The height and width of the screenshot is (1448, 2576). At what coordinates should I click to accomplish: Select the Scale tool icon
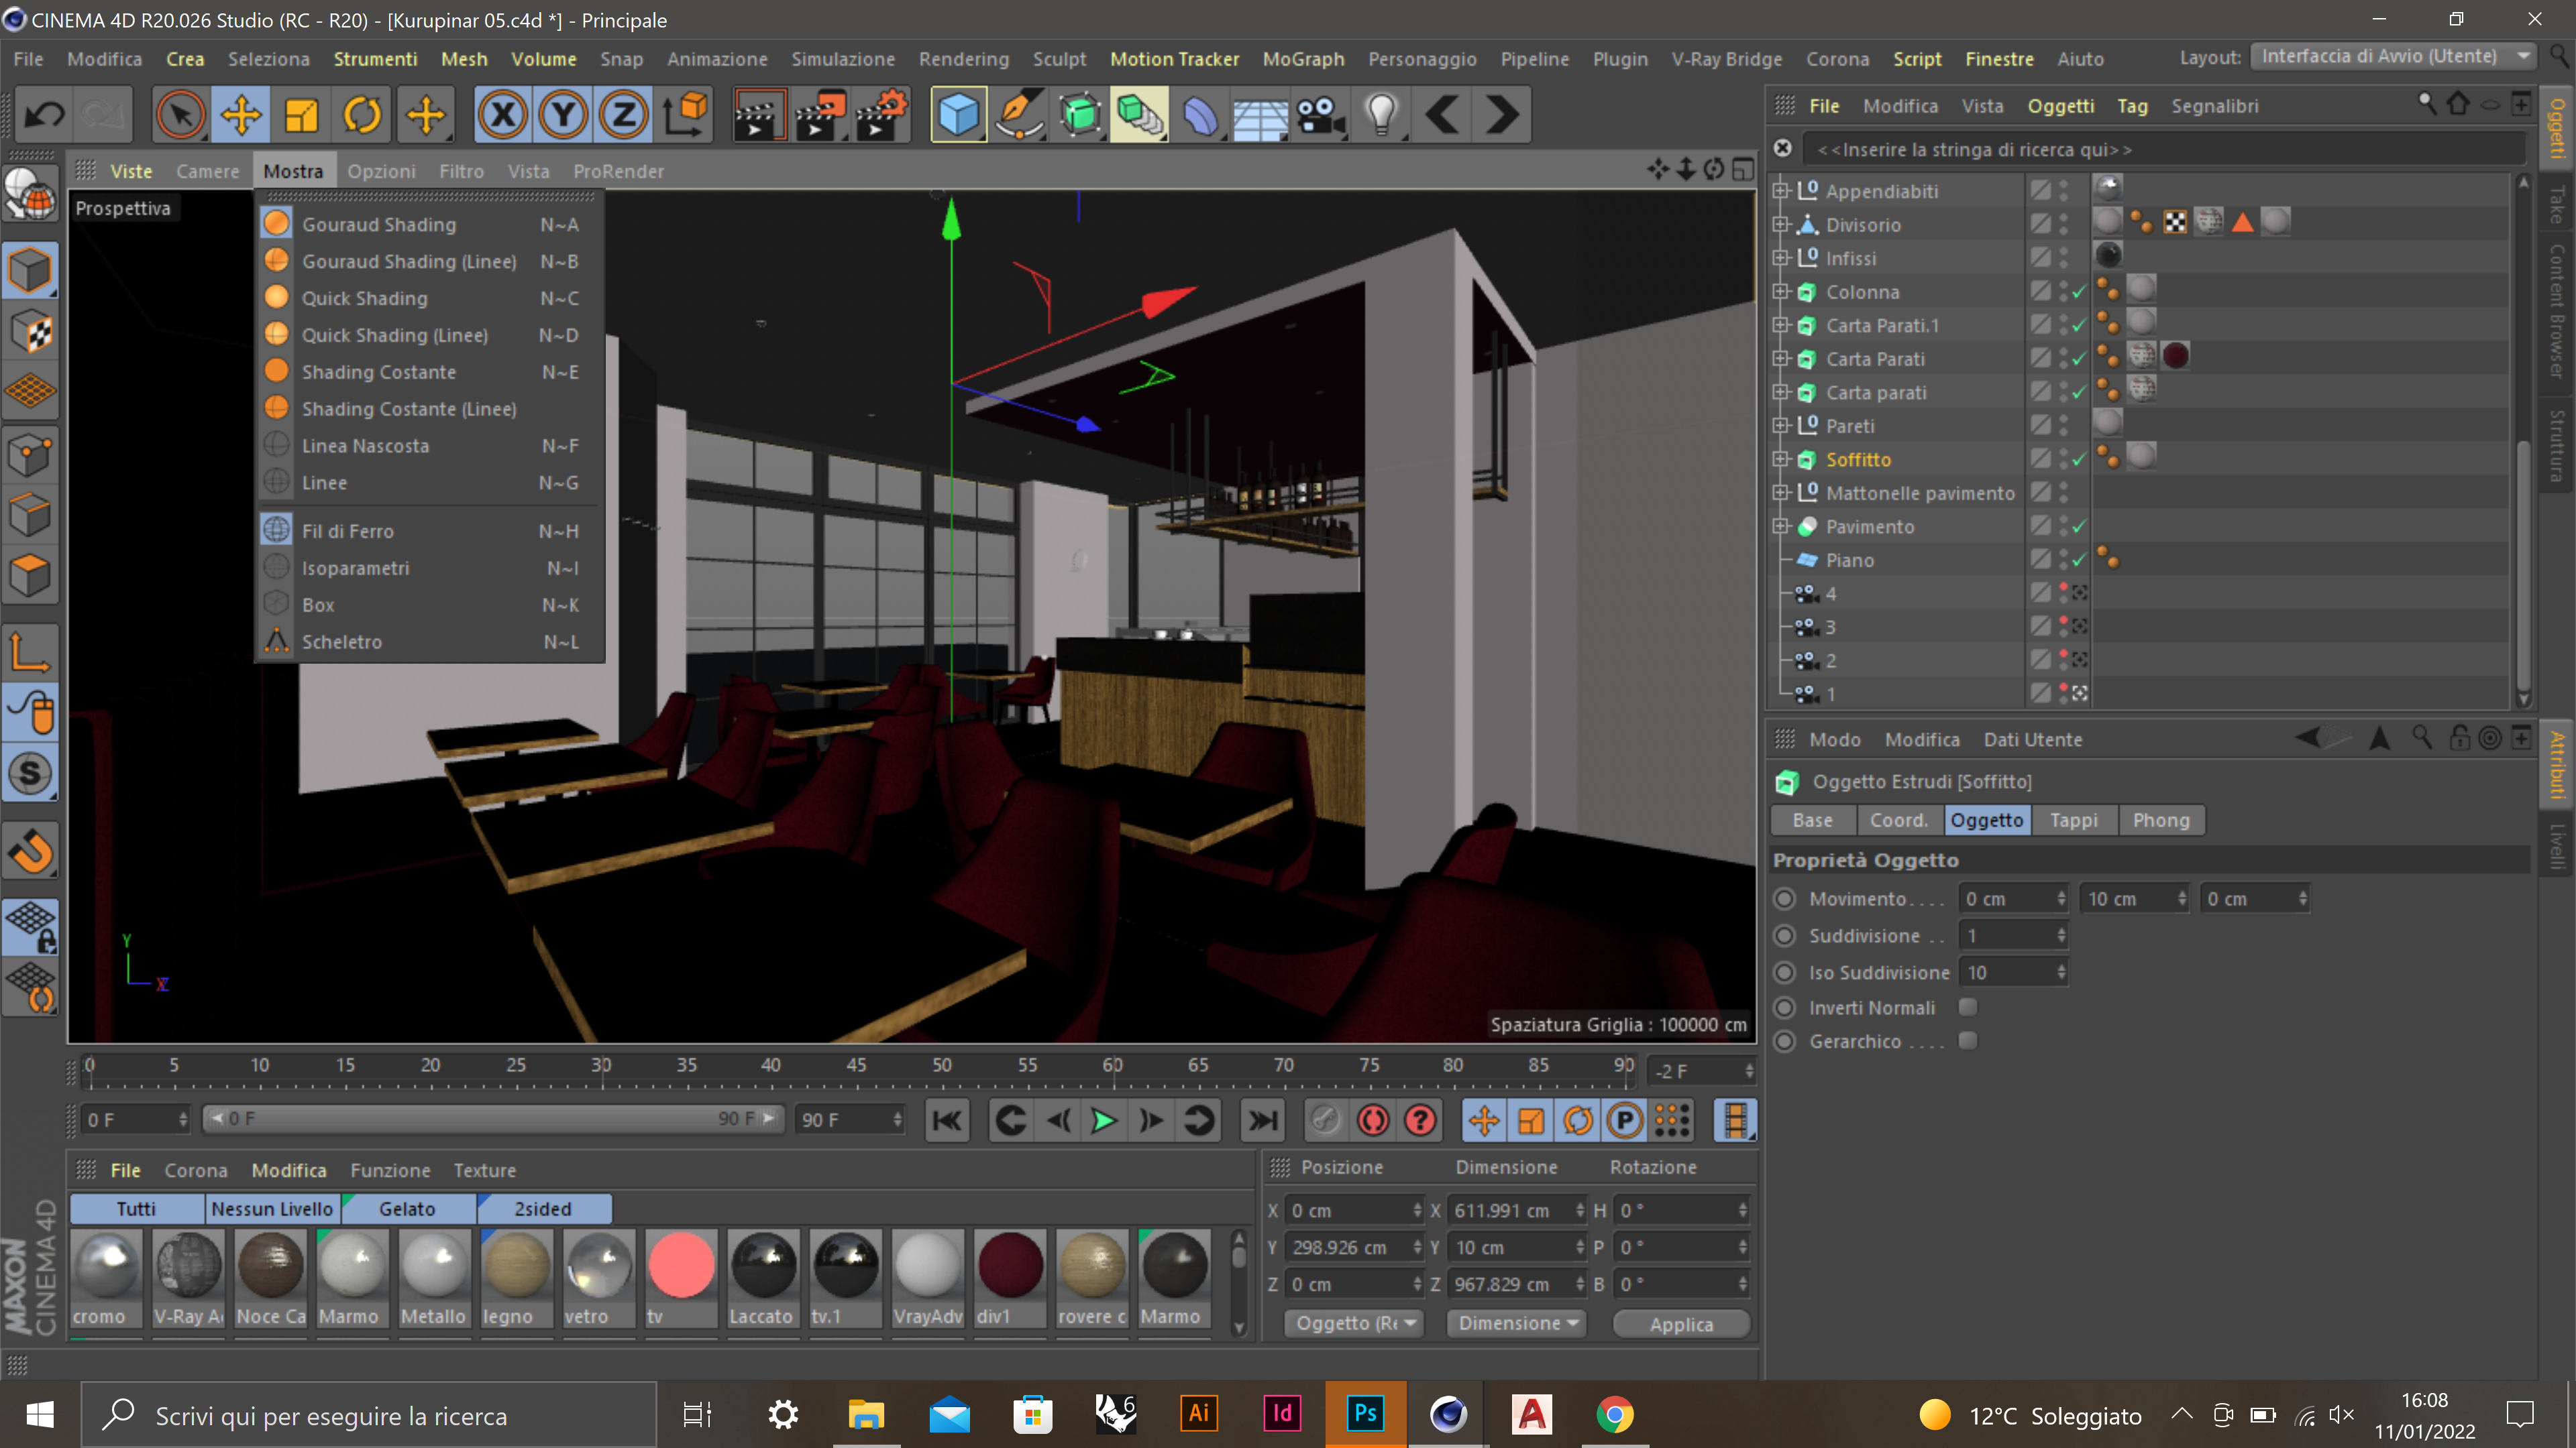click(301, 115)
